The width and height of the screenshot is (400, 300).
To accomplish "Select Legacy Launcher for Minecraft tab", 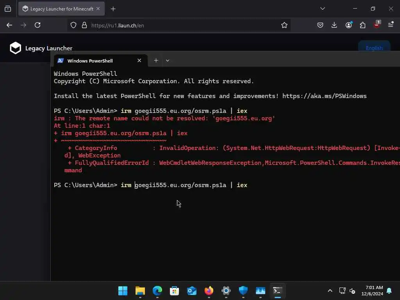I will coord(61,9).
